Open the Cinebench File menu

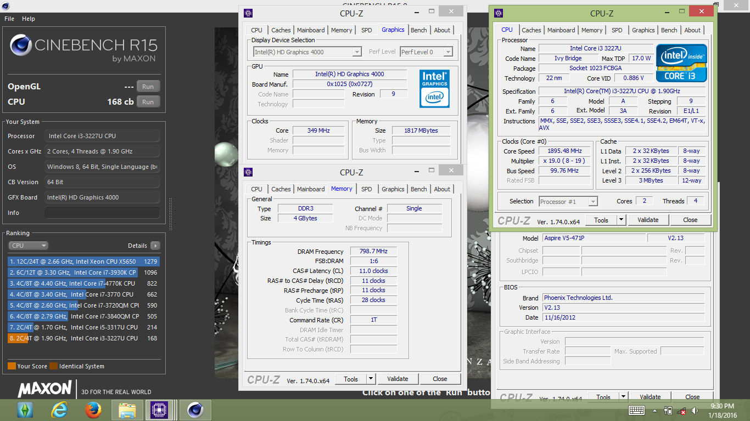click(9, 19)
